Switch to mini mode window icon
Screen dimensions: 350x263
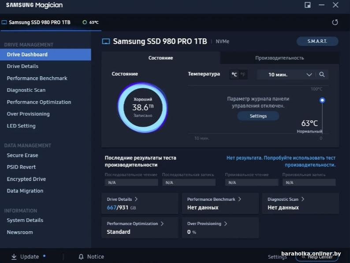coord(308,5)
